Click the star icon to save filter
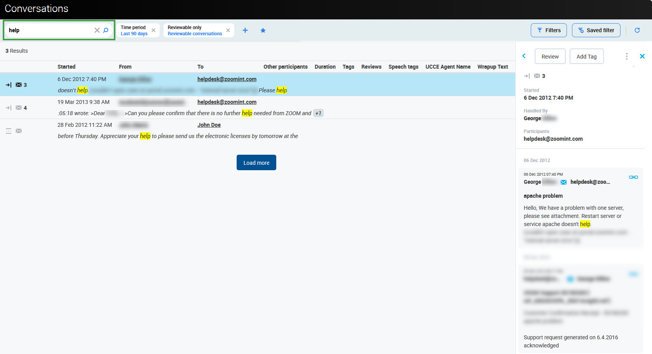Viewport: 652px width, 354px height. pos(263,30)
